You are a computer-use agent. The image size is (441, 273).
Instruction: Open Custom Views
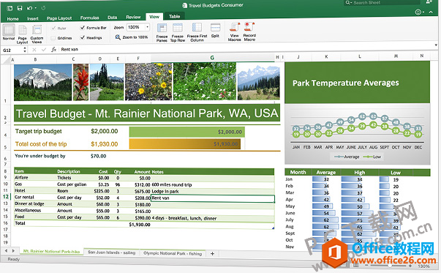coord(37,34)
